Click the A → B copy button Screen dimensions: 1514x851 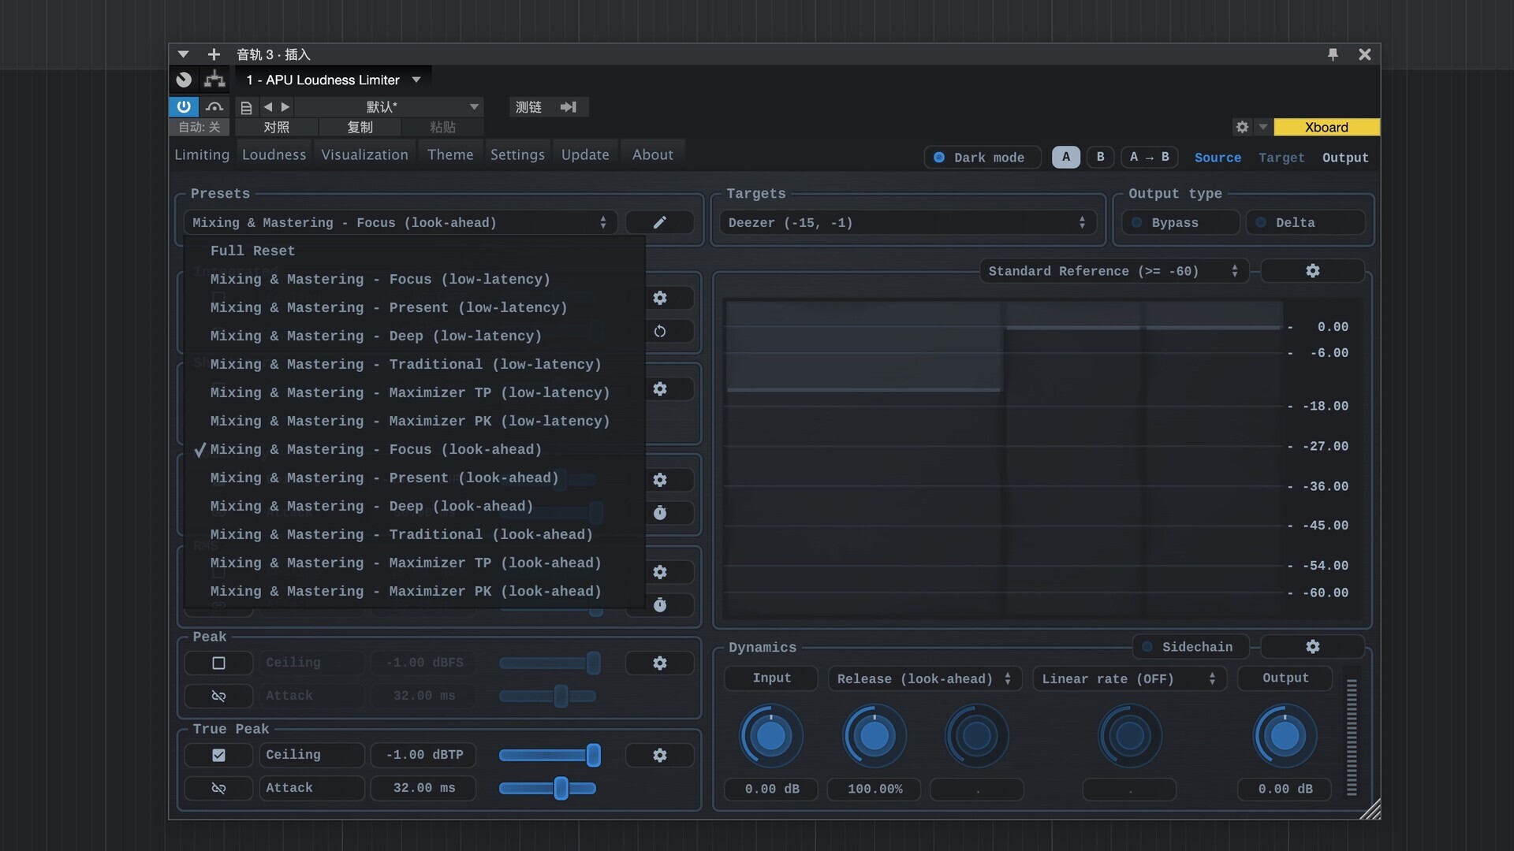point(1149,157)
